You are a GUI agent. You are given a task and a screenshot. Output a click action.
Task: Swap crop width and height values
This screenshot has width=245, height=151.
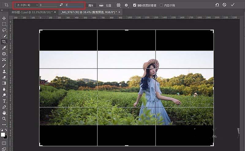(61, 5)
